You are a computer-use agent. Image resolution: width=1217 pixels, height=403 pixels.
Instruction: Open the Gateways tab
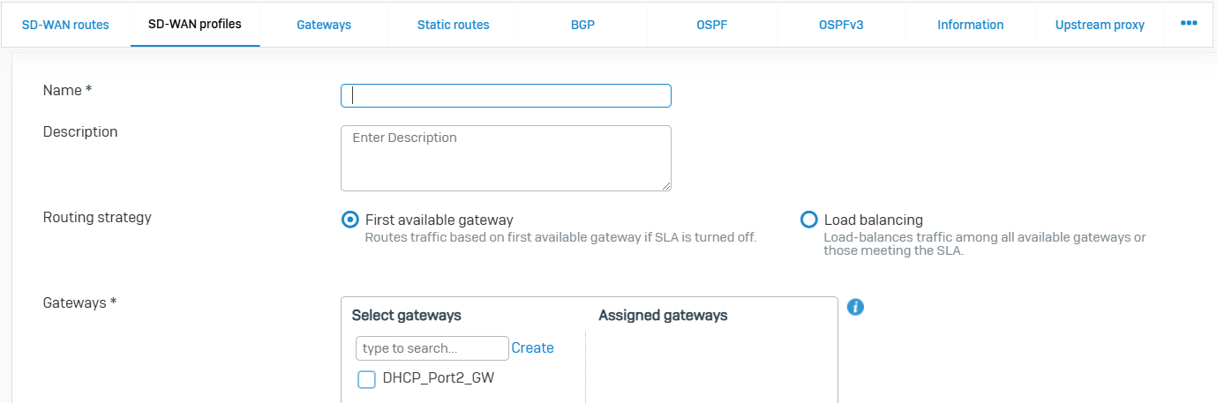point(324,25)
